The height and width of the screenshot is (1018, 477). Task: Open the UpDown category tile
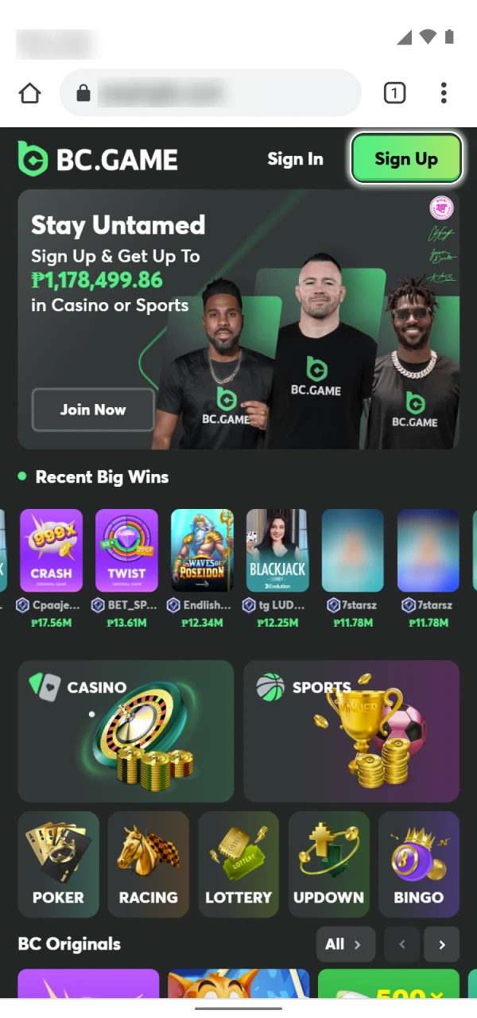328,865
